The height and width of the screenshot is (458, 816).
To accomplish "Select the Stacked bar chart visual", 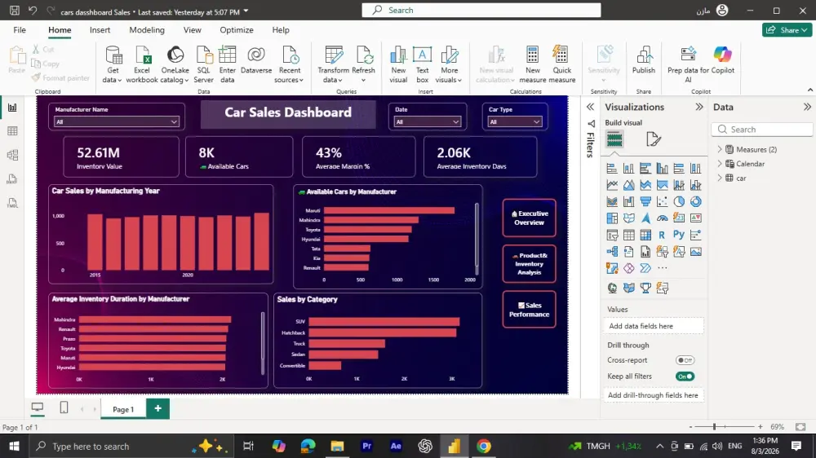I will point(612,169).
